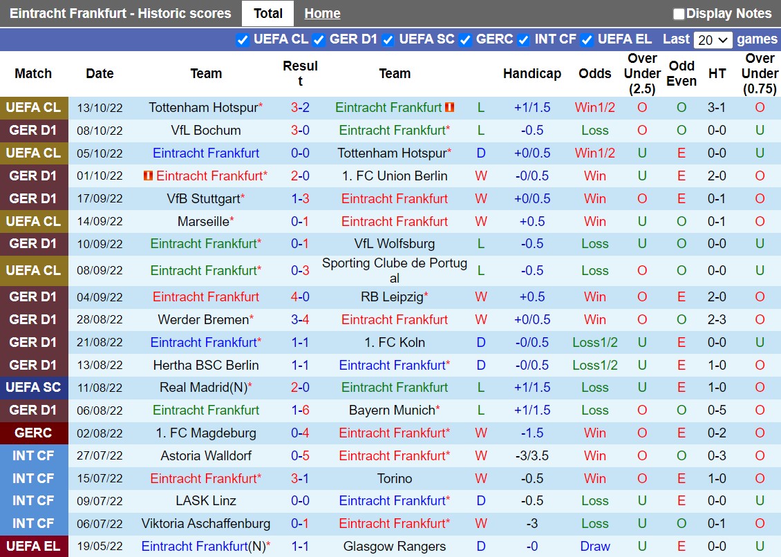
Task: Click the UEFA CL label on 13/10/22 row
Action: (x=33, y=108)
